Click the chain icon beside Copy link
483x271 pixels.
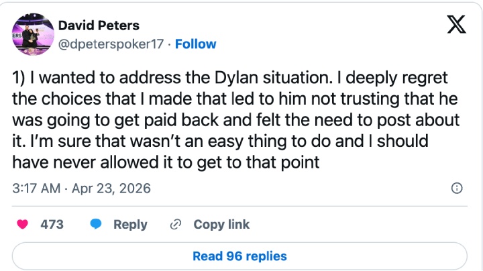[176, 225]
